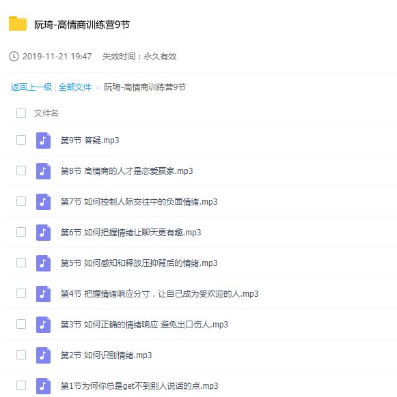The width and height of the screenshot is (397, 397).
Task: Tick checkbox for 第1节 file
Action: (21, 385)
